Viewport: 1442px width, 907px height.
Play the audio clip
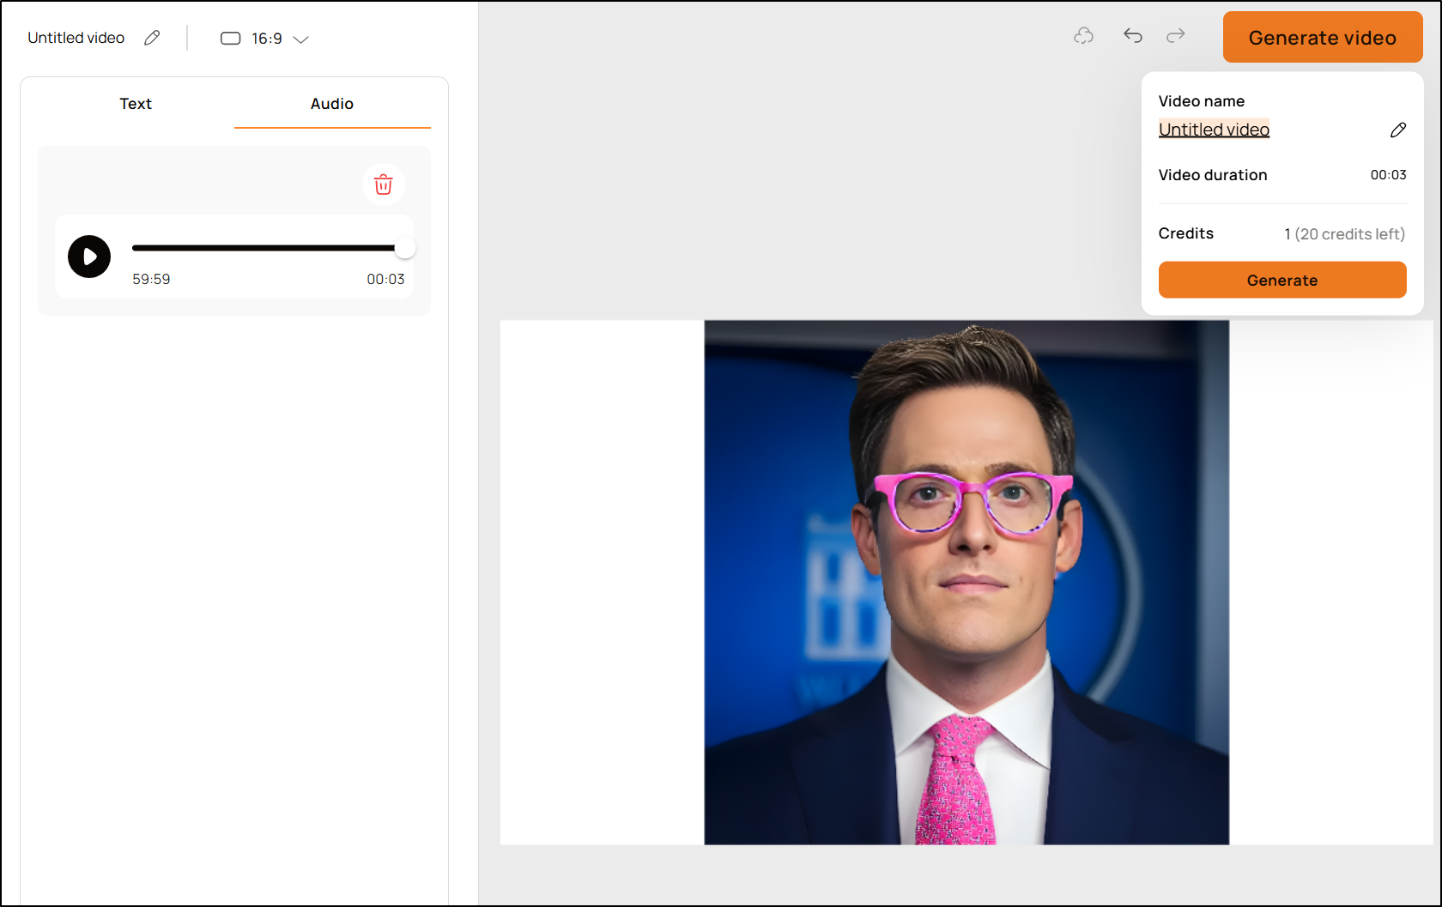(89, 257)
